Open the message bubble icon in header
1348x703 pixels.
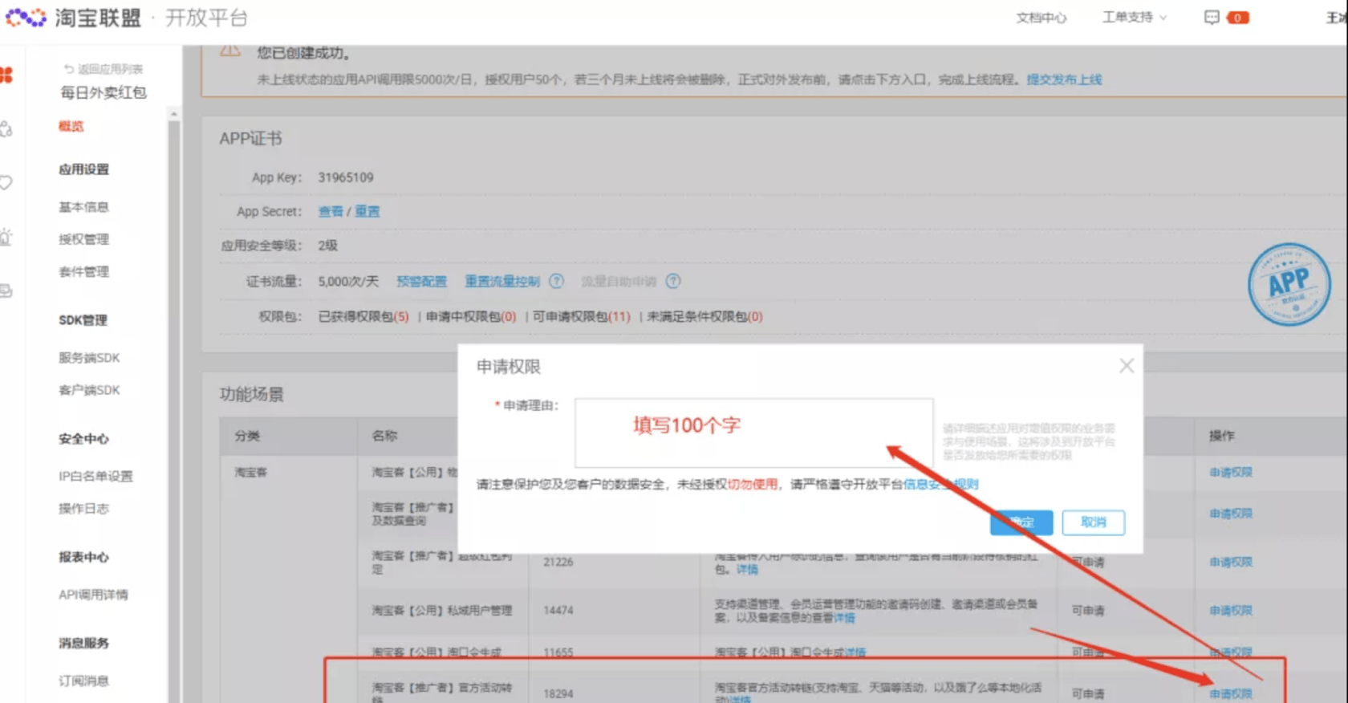point(1212,18)
